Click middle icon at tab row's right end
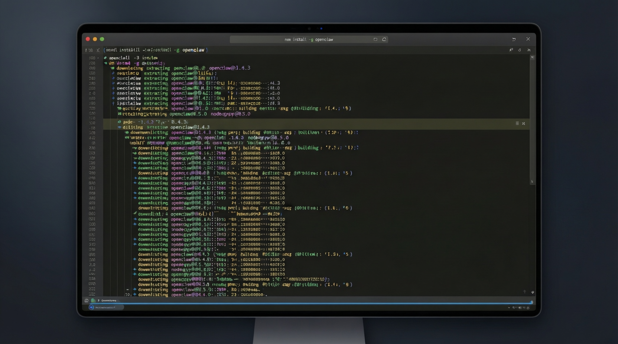The image size is (618, 344). coord(520,50)
